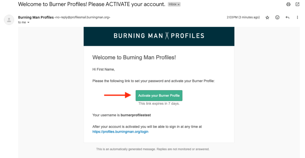Screen dimensions: 305x158
Task: Print this email using the printer icon
Action: pyautogui.click(x=288, y=4)
